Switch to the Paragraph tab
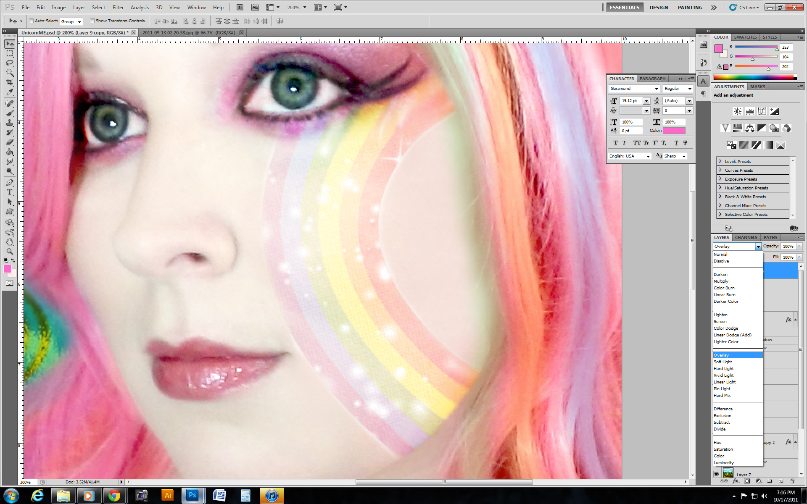This screenshot has height=504, width=807. click(x=652, y=79)
